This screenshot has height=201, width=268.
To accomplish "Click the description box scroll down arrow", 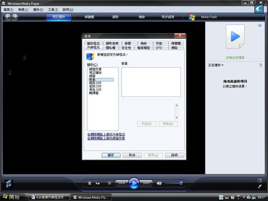I will pos(177,117).
